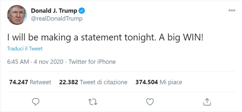Open the 'Twitter for iPhone' source link
The image size is (242, 112).
coord(92,62)
